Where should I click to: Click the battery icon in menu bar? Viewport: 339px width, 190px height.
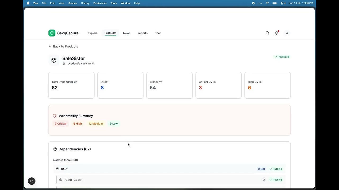275,3
